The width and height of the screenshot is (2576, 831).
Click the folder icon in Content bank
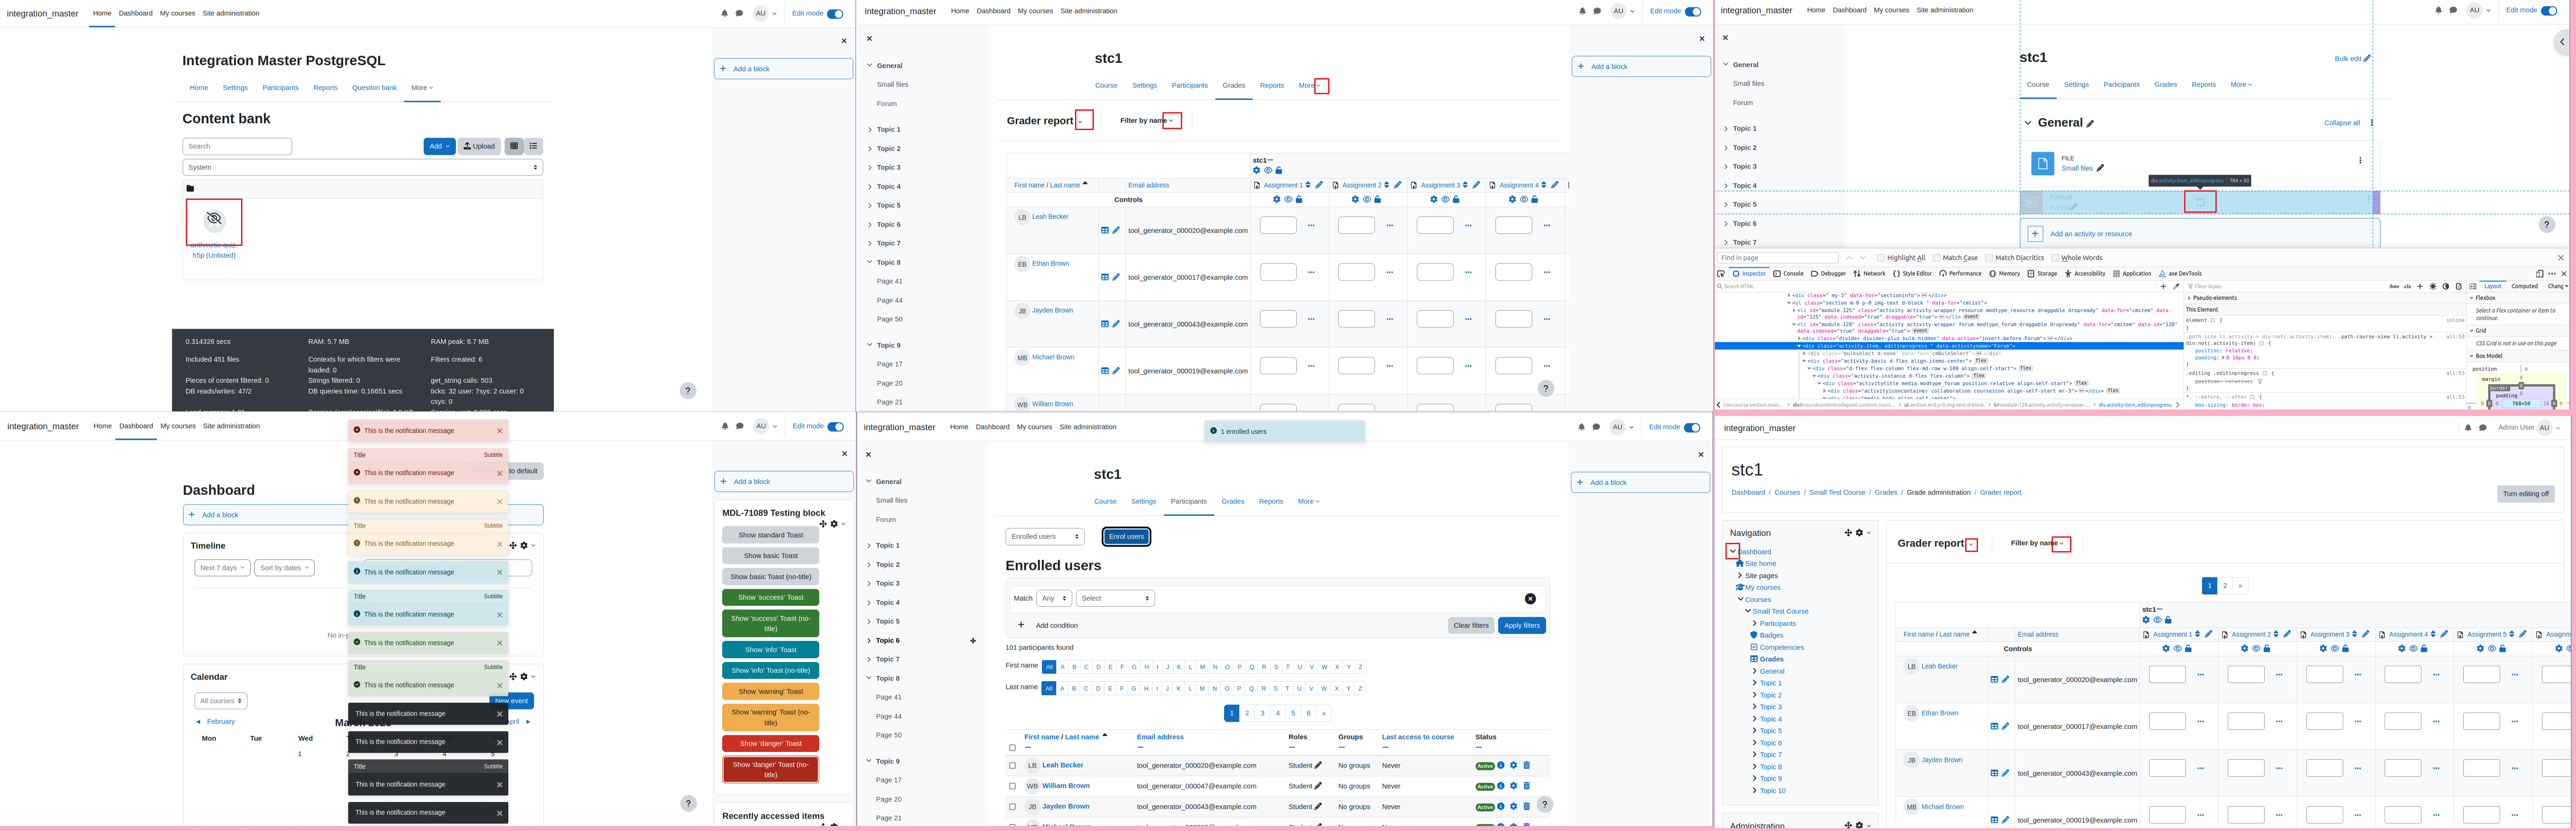[190, 188]
